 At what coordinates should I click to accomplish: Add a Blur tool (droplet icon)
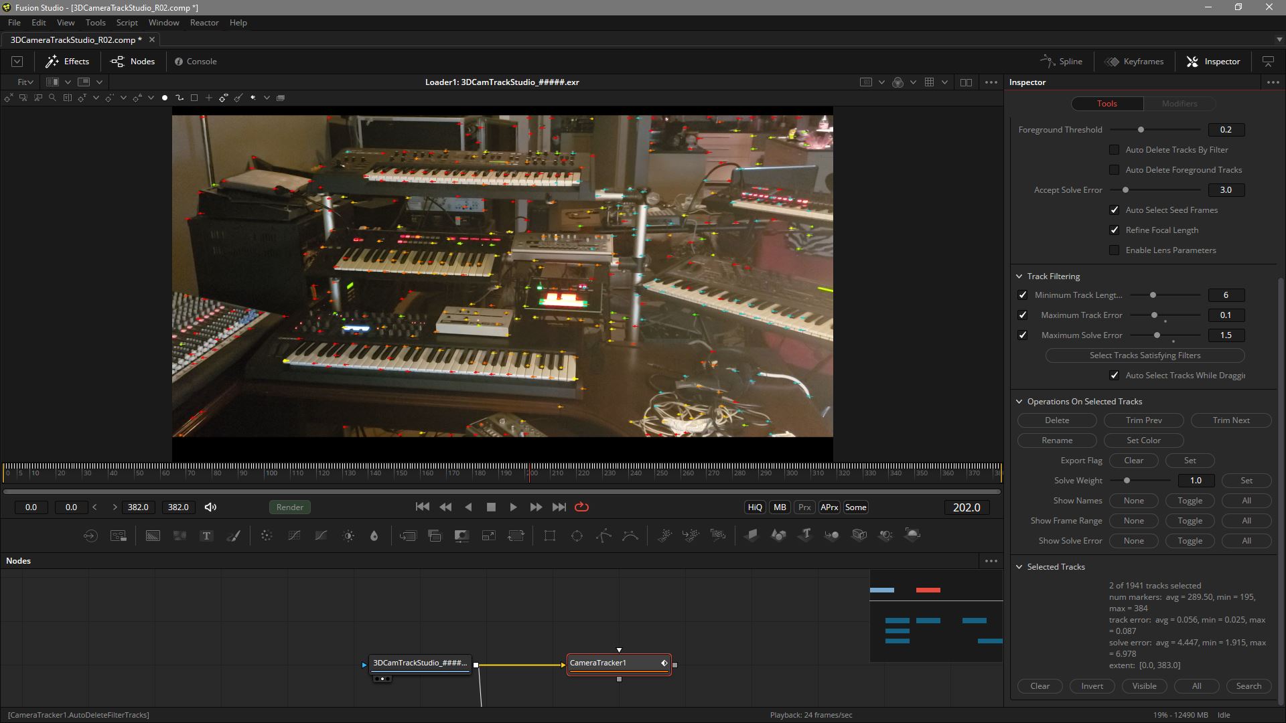click(x=374, y=536)
